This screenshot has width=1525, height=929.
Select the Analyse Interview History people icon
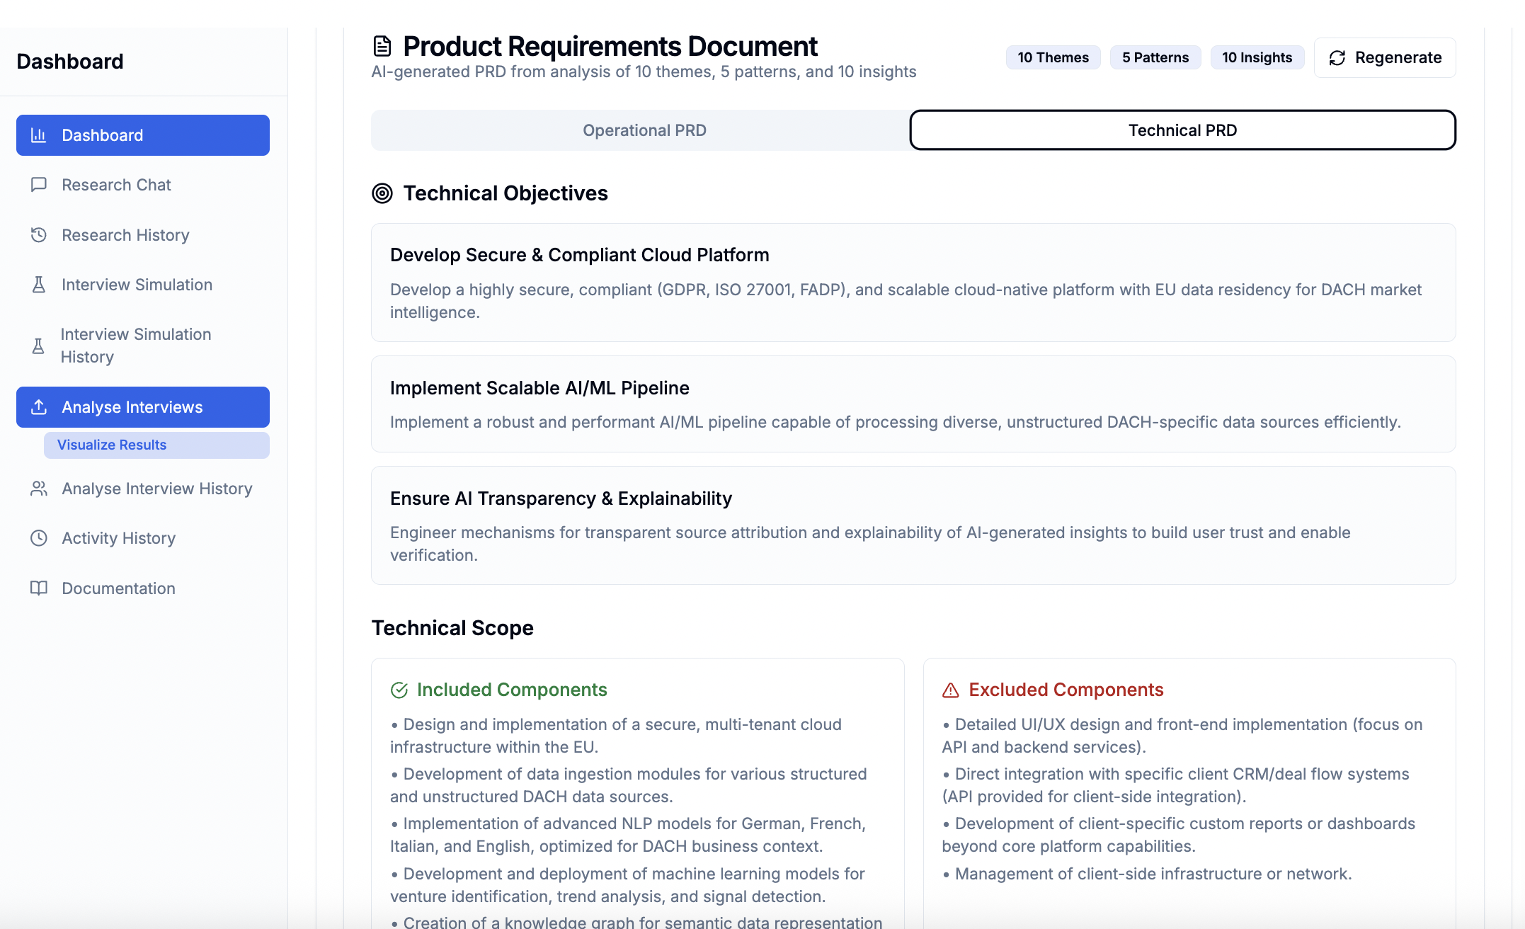point(39,489)
